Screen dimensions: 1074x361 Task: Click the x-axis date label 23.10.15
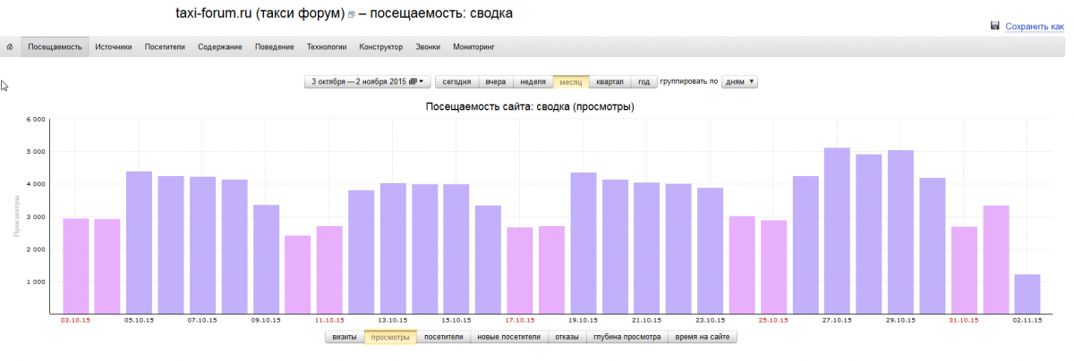pos(711,320)
